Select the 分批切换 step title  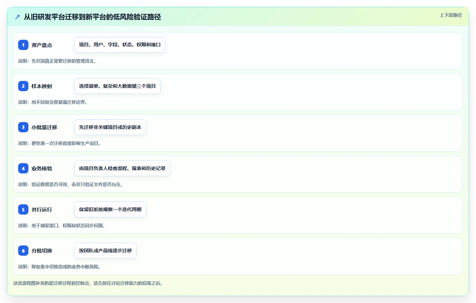pos(42,251)
